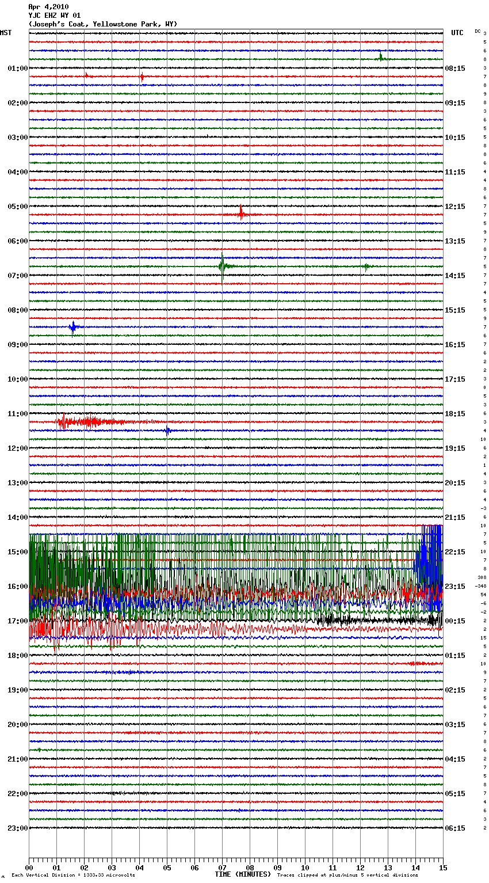Screen dimensions: 489x883
Task: Click the 'Joseph's Coat, Yellowstone Park, WY' title
Action: tap(103, 24)
